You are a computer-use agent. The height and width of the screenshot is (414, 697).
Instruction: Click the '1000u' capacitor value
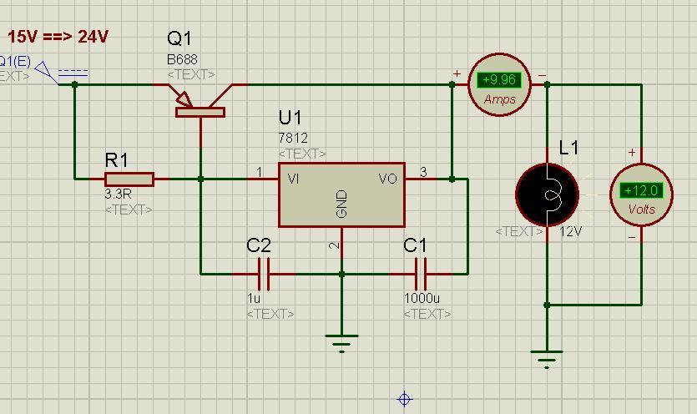422,298
